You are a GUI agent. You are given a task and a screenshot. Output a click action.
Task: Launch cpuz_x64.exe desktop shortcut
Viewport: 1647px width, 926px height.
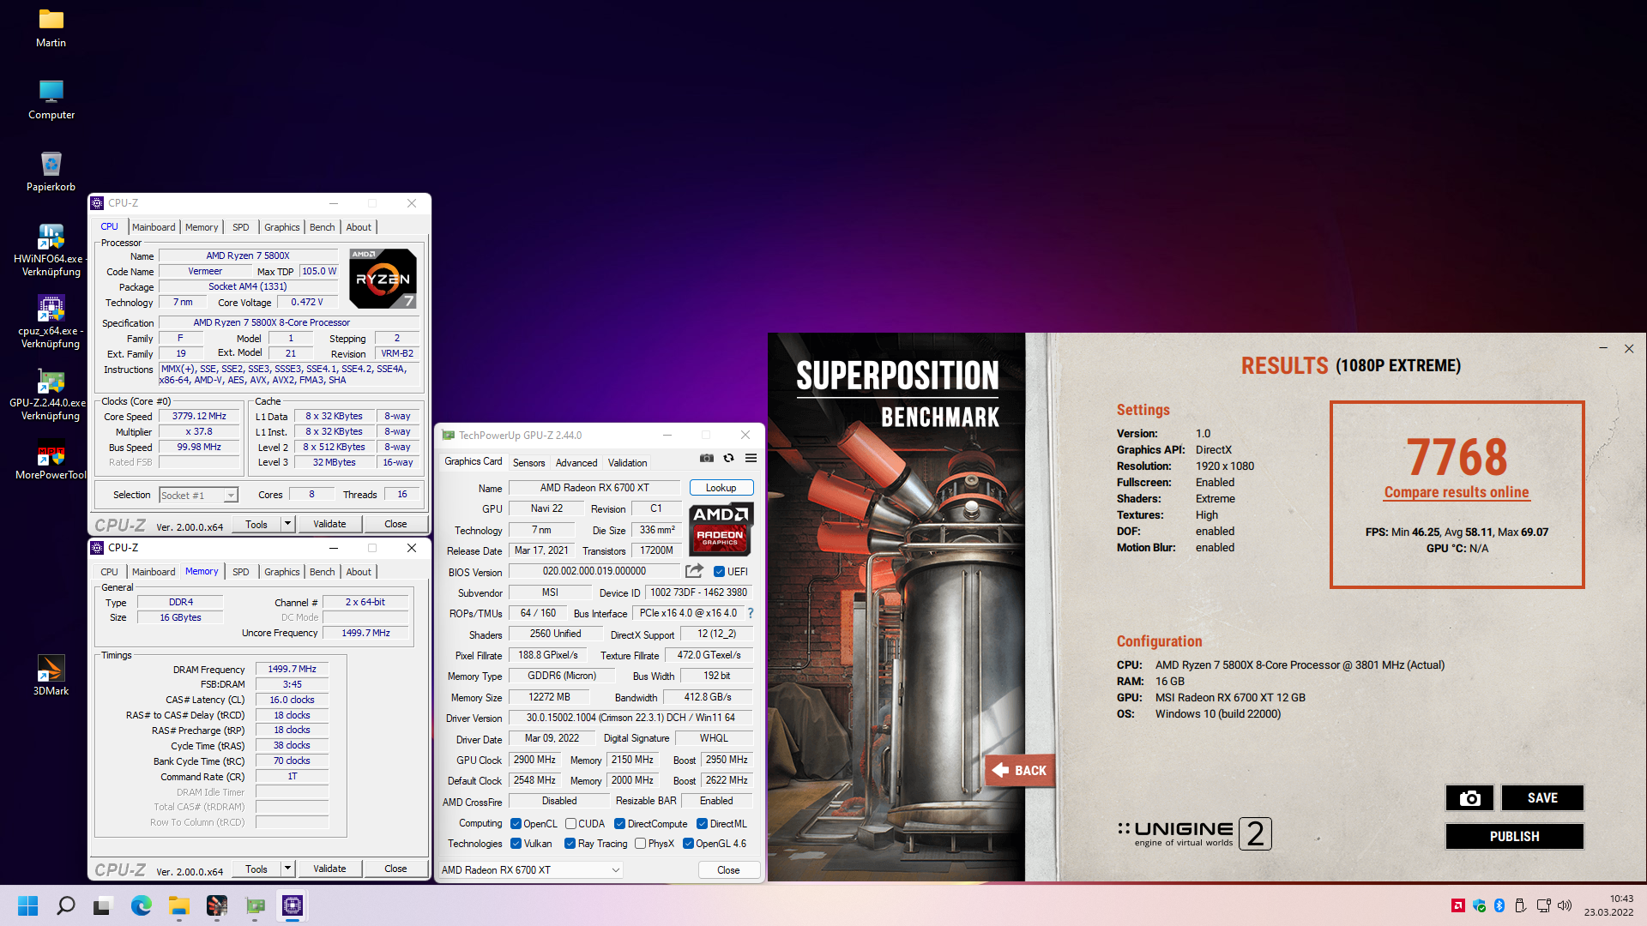pos(51,322)
